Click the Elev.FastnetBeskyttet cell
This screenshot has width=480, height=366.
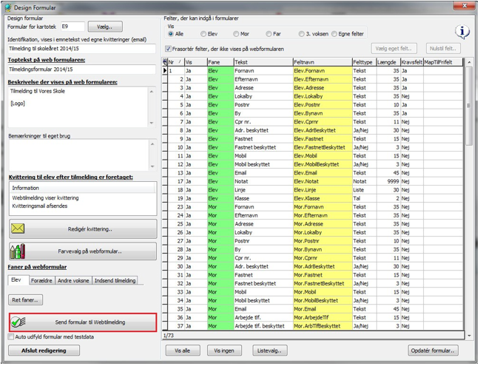[x=322, y=147]
